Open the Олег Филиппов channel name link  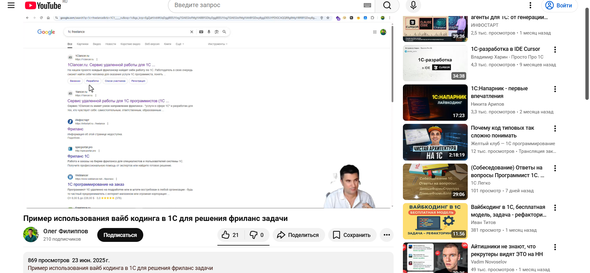pyautogui.click(x=65, y=231)
